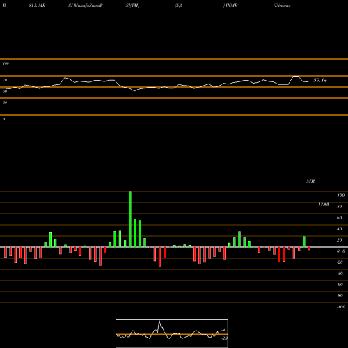Click the 'SI MunafaSutraR' header text
Viewport: 348px width, 348px height.
pos(86,6)
